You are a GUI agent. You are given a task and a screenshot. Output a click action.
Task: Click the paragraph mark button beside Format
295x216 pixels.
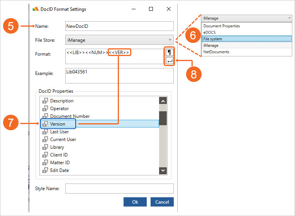170,52
